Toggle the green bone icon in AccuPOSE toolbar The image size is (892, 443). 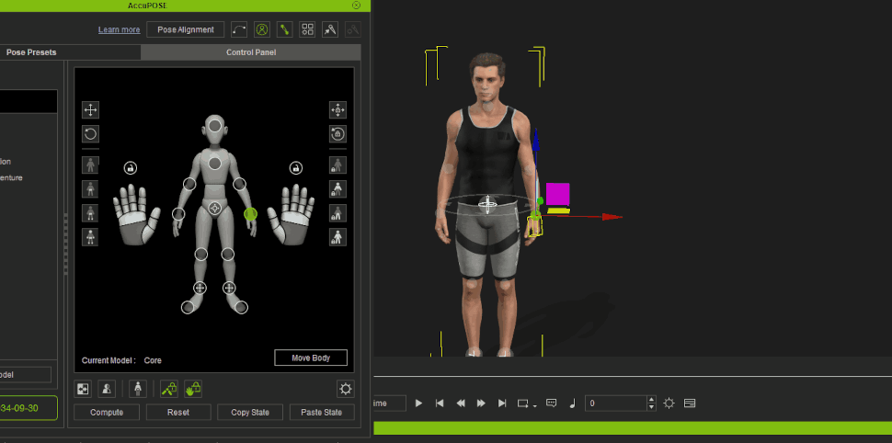pyautogui.click(x=284, y=29)
